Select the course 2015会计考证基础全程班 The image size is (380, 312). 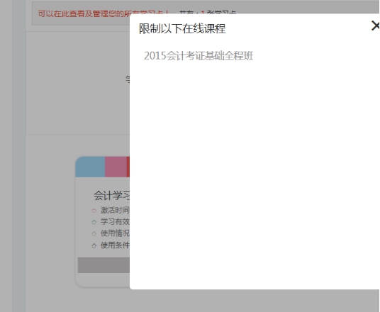199,56
